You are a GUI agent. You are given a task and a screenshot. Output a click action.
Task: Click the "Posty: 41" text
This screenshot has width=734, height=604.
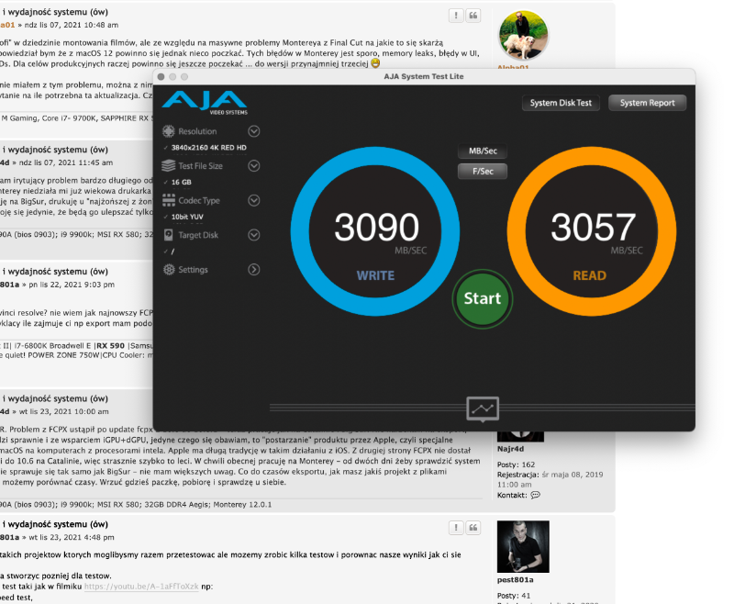(x=514, y=596)
